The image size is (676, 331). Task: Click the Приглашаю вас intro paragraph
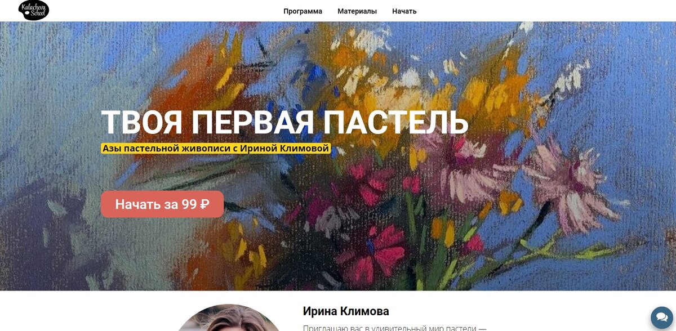pyautogui.click(x=394, y=328)
